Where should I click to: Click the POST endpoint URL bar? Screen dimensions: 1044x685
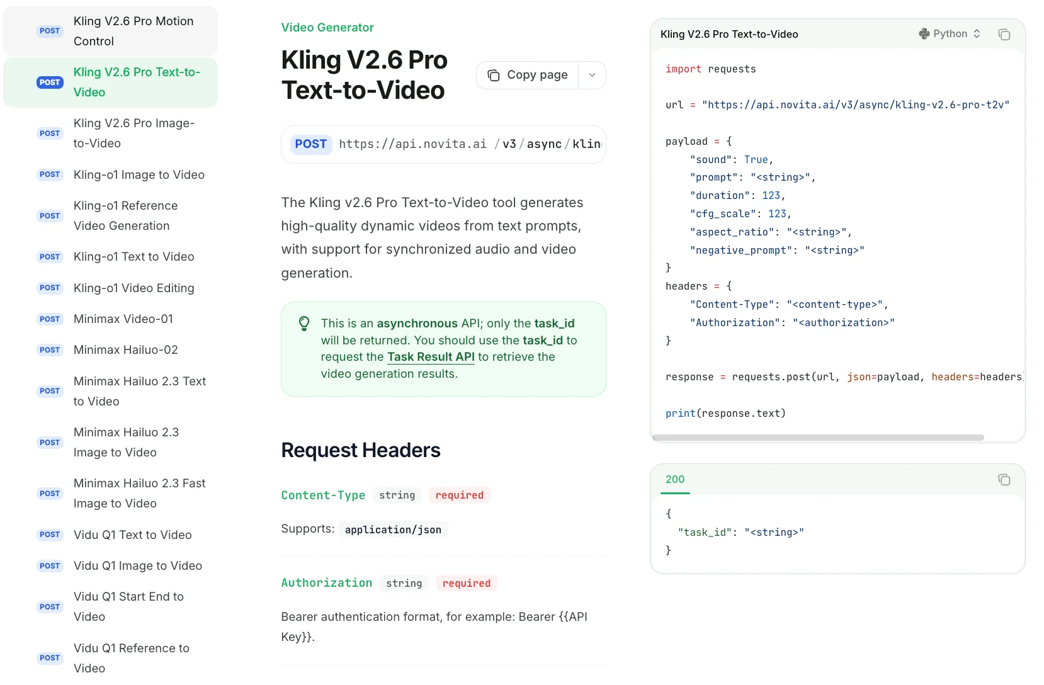tap(443, 145)
